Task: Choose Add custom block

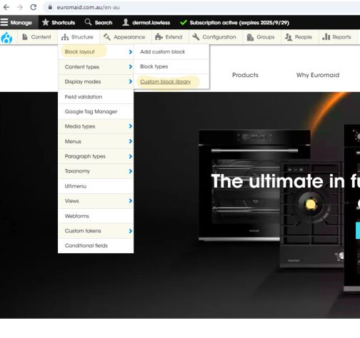Action: (x=163, y=51)
